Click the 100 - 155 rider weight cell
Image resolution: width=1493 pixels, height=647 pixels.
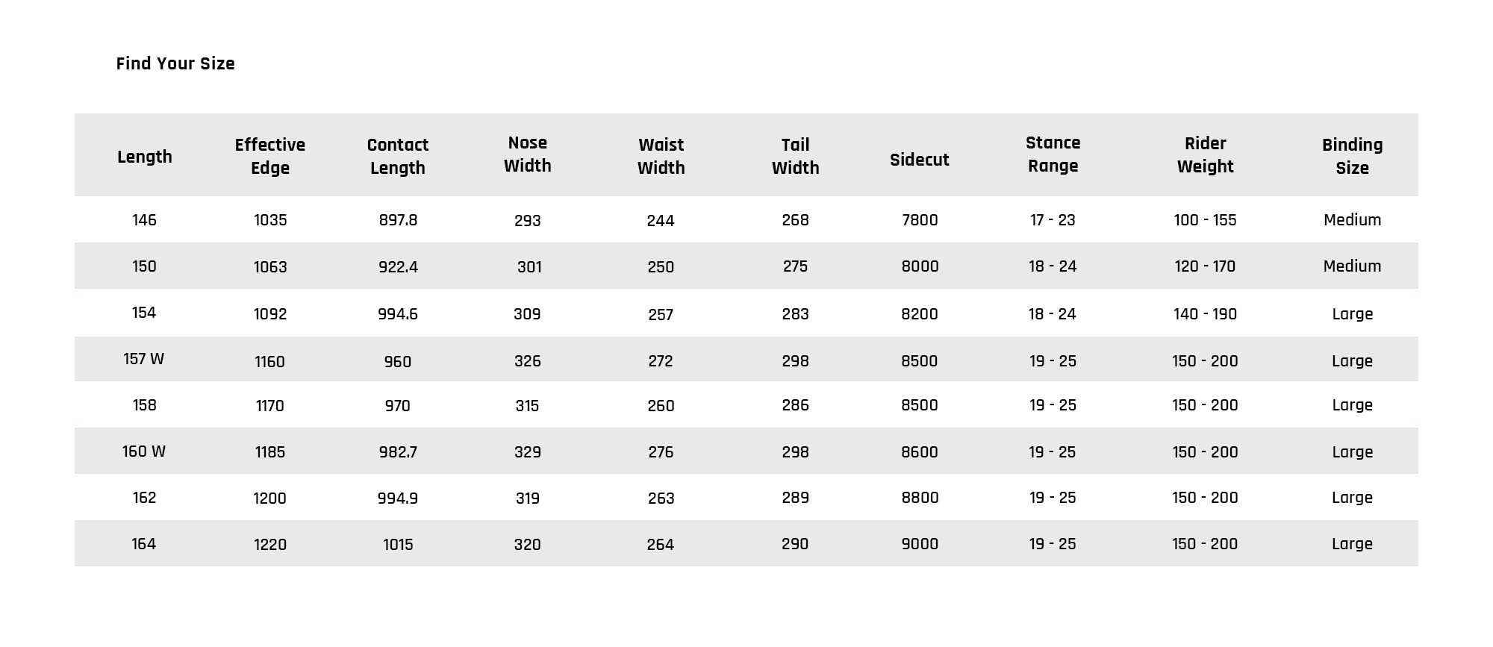click(1205, 220)
